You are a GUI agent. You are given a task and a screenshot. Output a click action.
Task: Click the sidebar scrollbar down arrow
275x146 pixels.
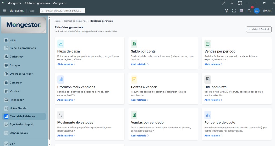(49, 144)
